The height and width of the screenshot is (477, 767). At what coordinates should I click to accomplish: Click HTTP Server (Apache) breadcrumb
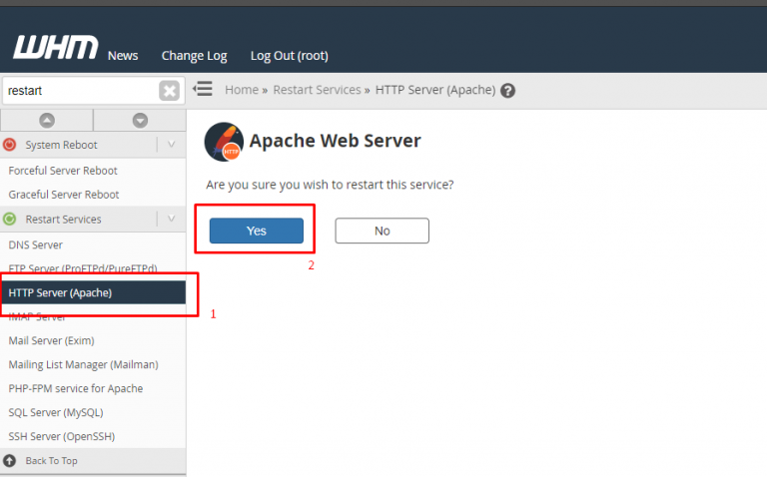435,90
